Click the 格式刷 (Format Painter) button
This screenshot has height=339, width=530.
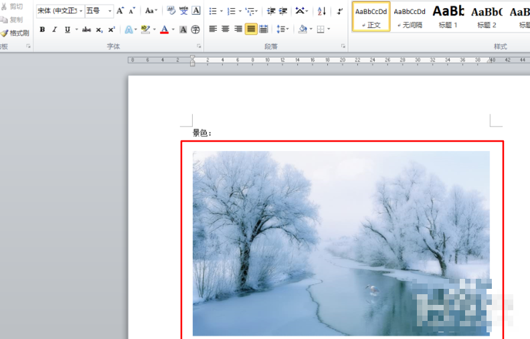coord(15,33)
